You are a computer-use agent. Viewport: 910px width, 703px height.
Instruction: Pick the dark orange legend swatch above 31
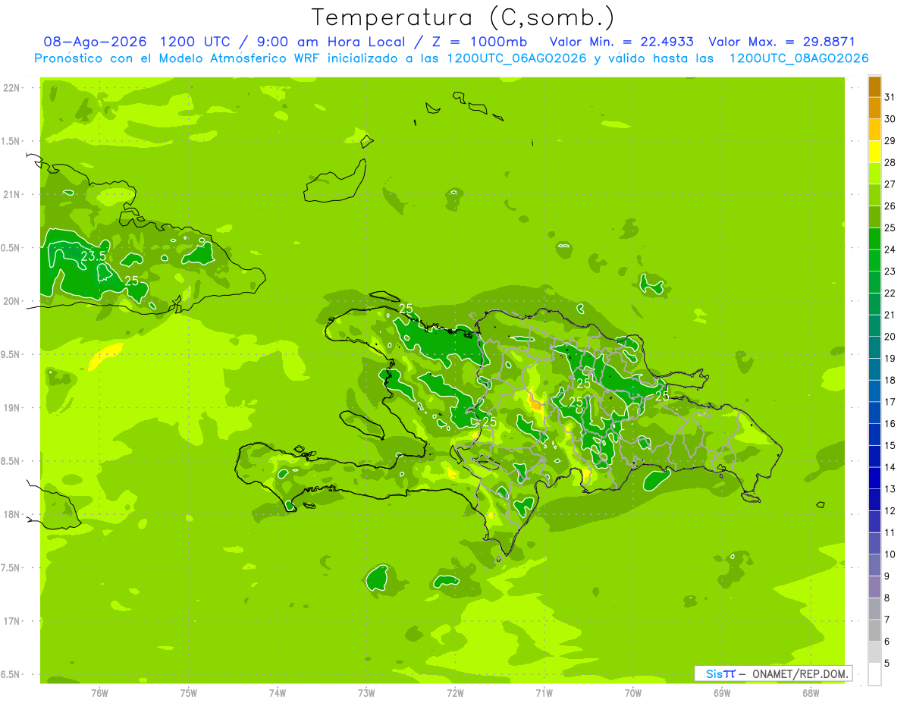point(874,86)
